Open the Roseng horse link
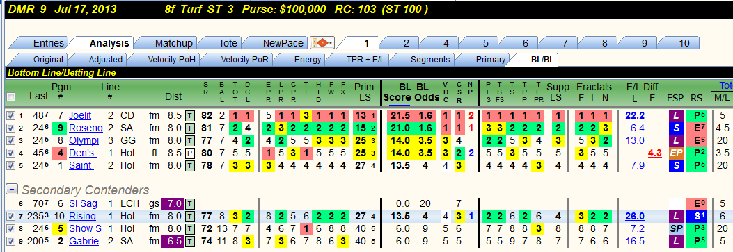733x252 pixels. pyautogui.click(x=86, y=128)
